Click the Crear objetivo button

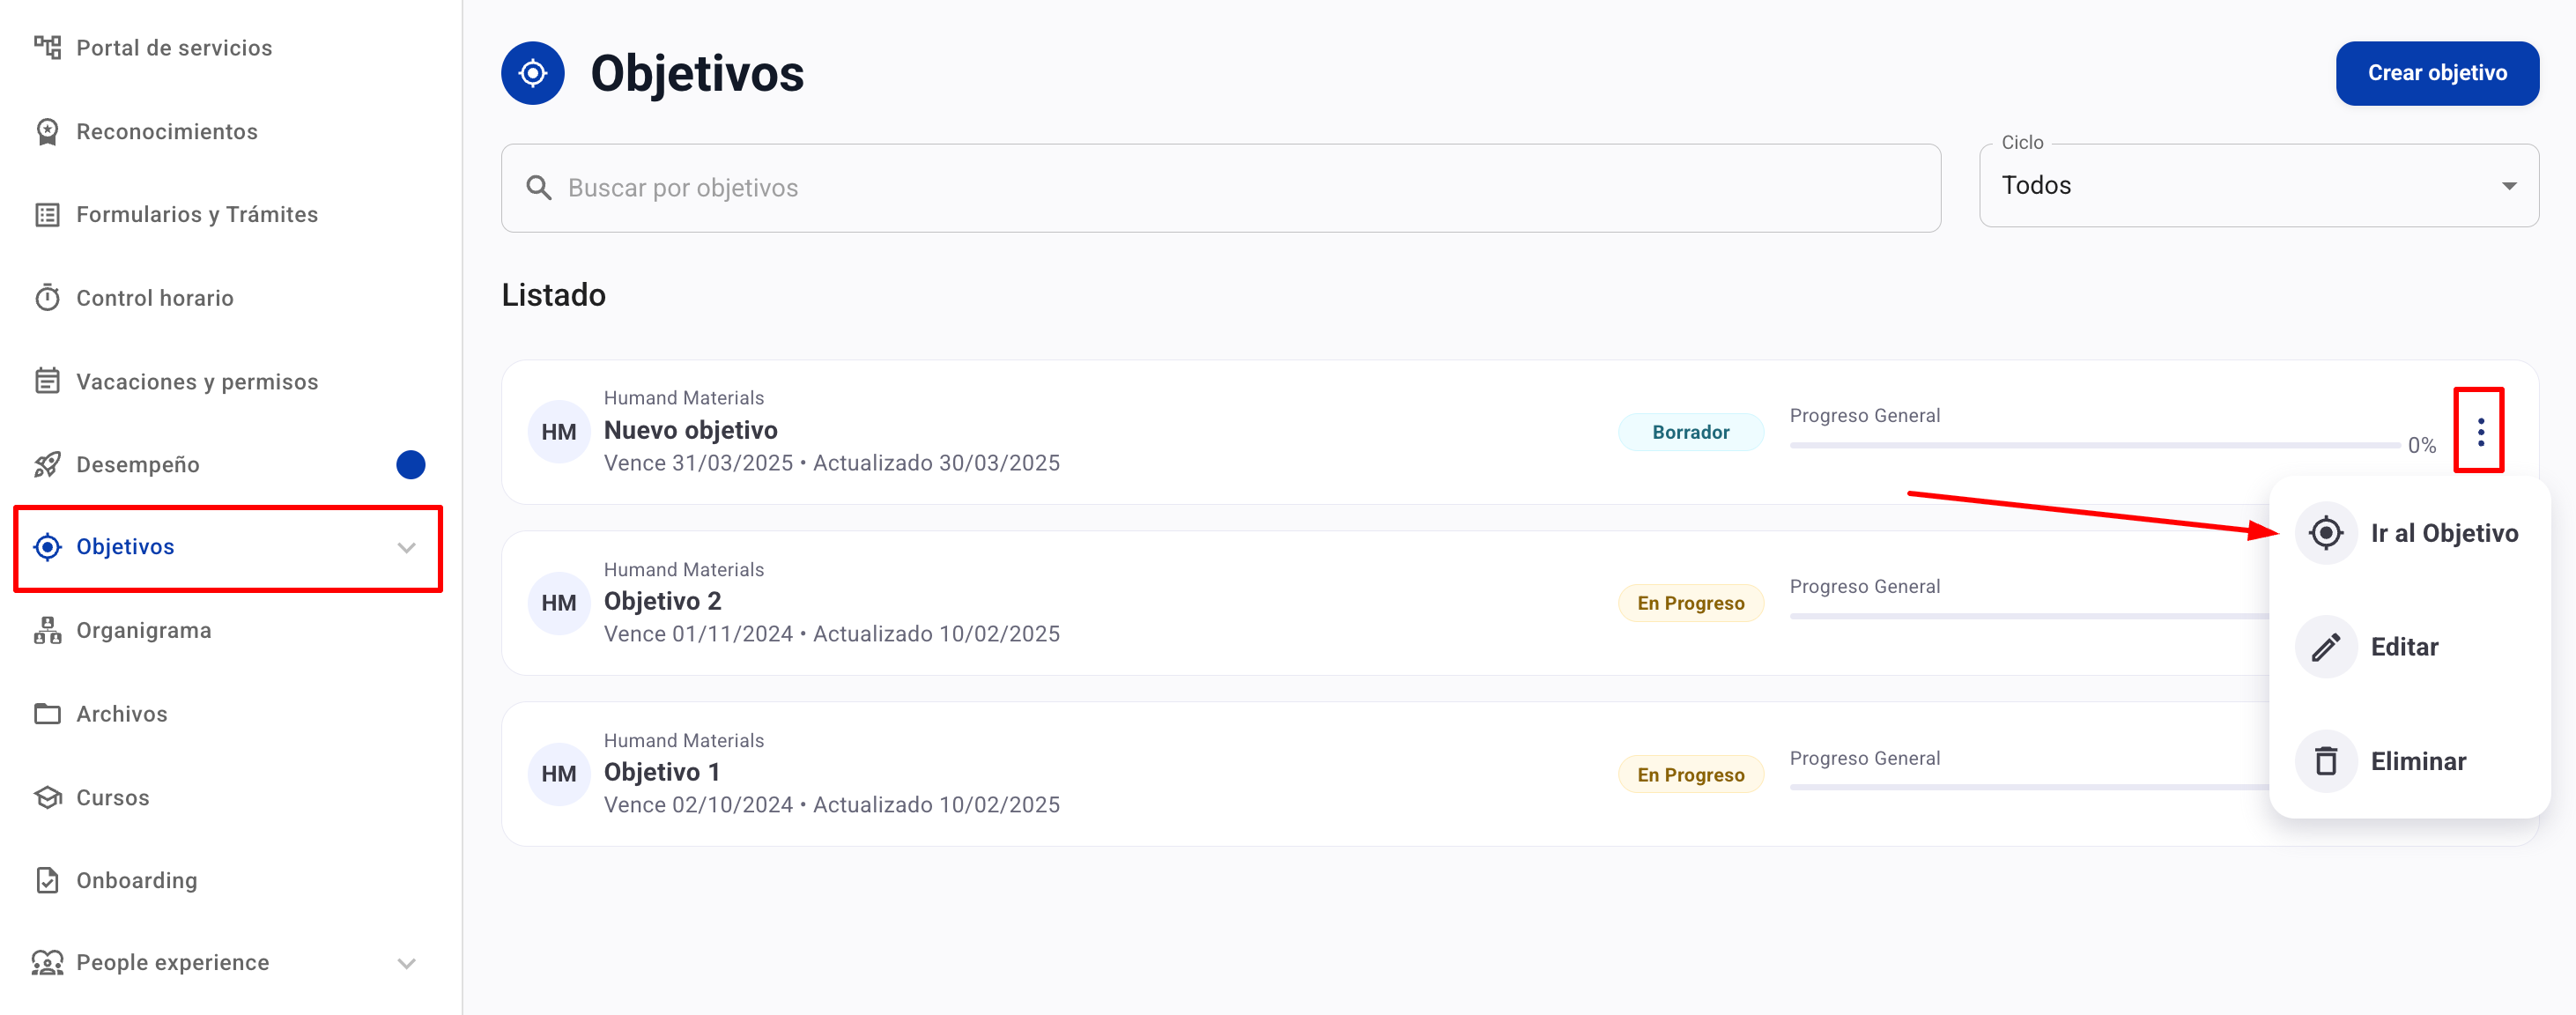point(2436,73)
